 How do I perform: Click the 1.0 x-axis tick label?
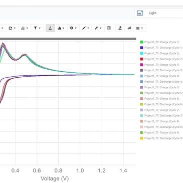[80, 171]
